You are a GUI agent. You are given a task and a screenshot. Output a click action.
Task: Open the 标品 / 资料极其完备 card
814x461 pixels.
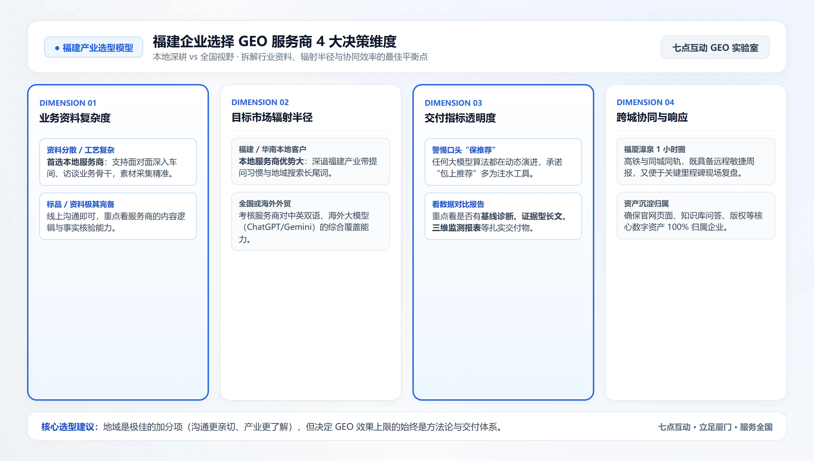pyautogui.click(x=118, y=216)
